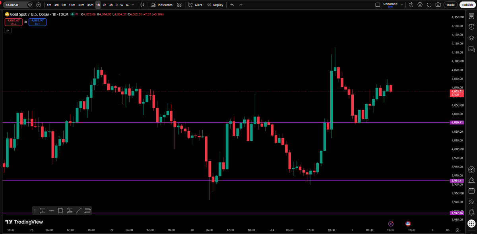
Task: Select the trend line tool in floating toolbar
Action: tap(79, 211)
